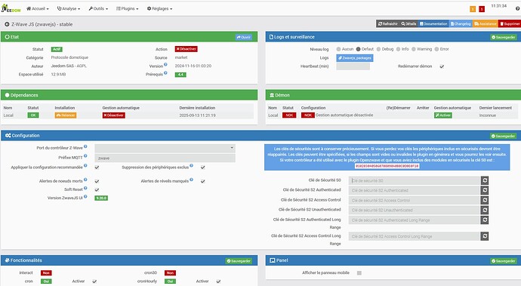Select Info log level
Image resolution: width=521 pixels, height=286 pixels.
pos(398,49)
